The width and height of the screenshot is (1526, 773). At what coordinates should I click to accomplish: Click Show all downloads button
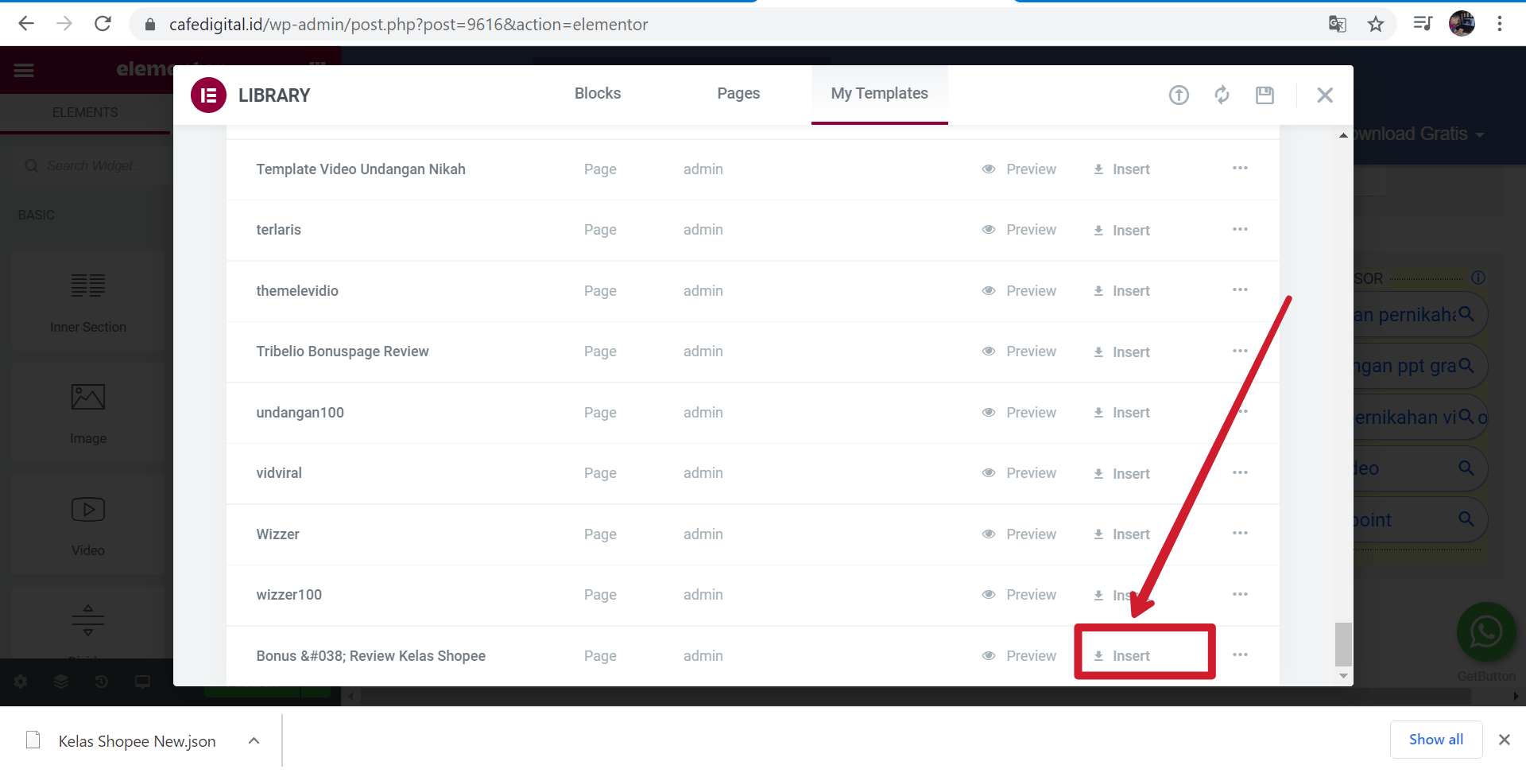tap(1435, 740)
